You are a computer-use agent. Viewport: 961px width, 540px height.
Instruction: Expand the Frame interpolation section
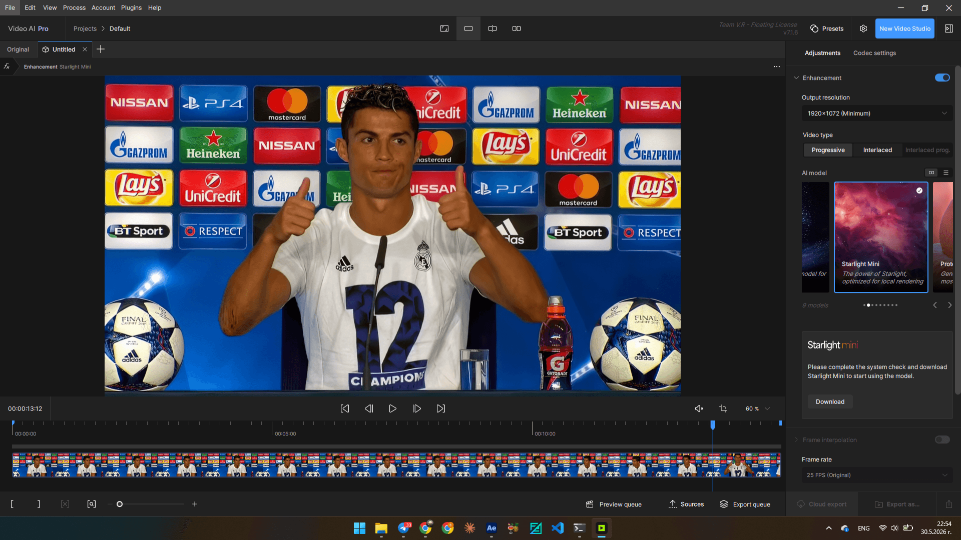[x=796, y=439]
